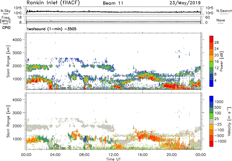Click the 'Nave' legend label
This screenshot has height=161, width=232.
(221, 20)
